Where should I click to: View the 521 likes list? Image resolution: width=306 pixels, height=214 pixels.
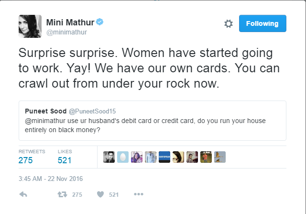pyautogui.click(x=64, y=160)
